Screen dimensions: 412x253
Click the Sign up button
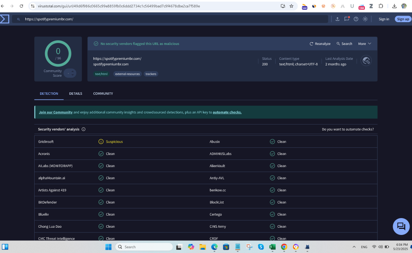pos(403,19)
